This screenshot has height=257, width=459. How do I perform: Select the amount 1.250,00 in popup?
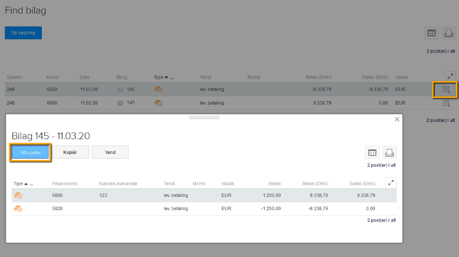pyautogui.click(x=272, y=195)
